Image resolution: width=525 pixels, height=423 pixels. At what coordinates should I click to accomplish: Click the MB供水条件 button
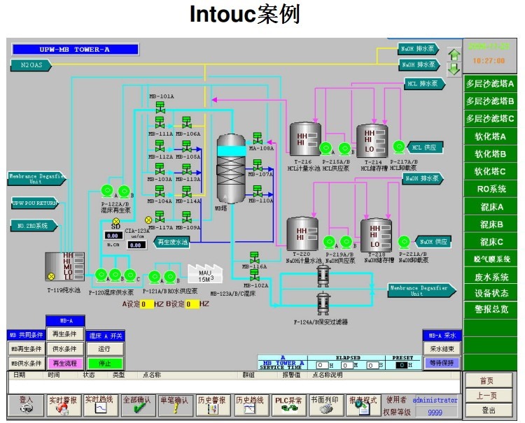[x=26, y=363]
